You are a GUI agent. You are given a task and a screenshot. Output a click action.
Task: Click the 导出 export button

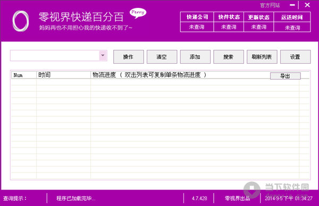[285, 76]
